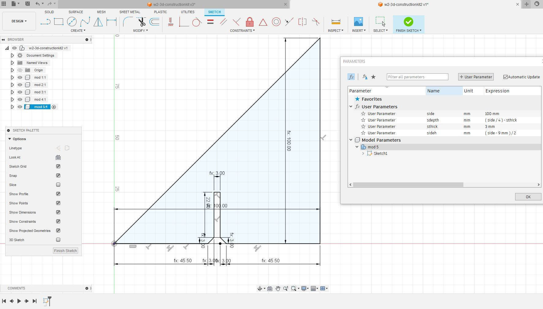Select the Trim scissors tool

point(141,22)
